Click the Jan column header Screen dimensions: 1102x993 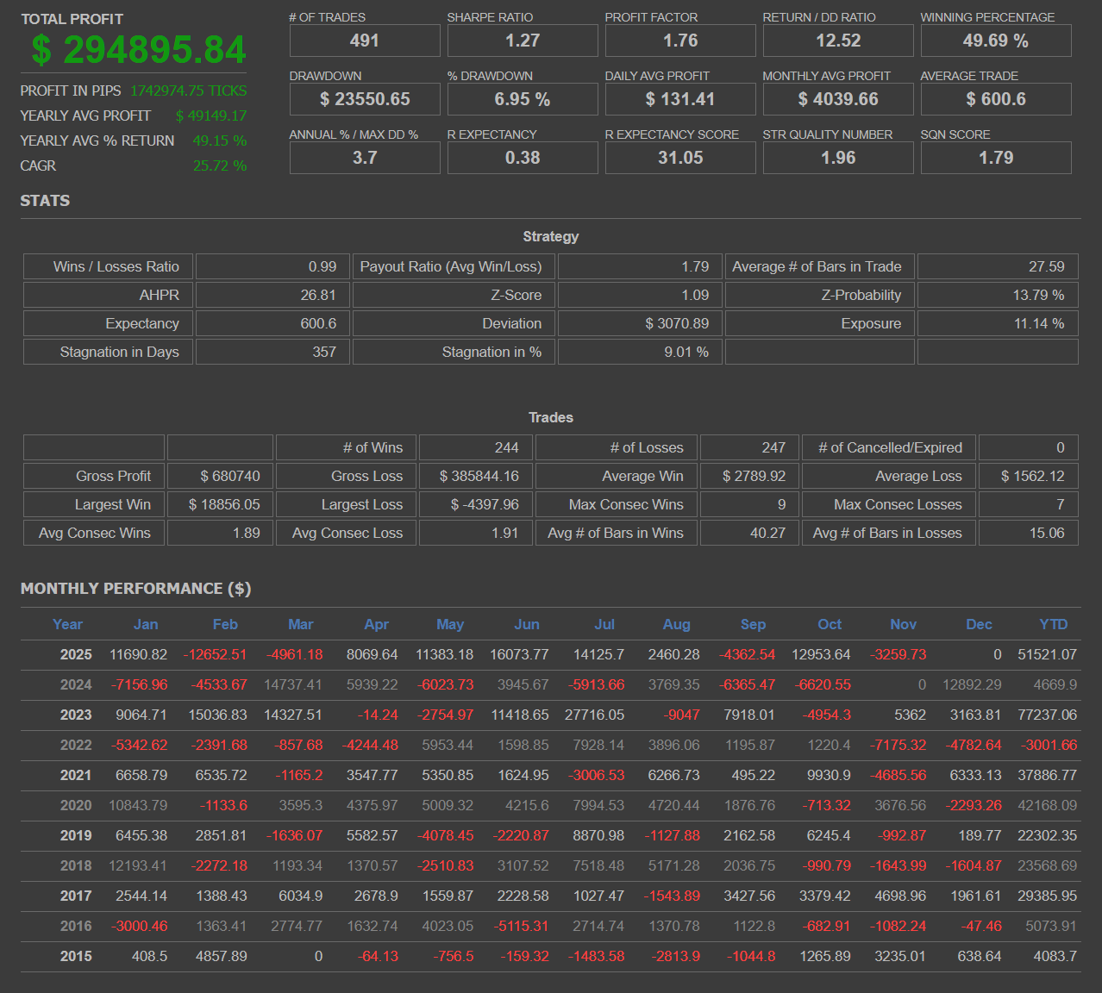145,624
